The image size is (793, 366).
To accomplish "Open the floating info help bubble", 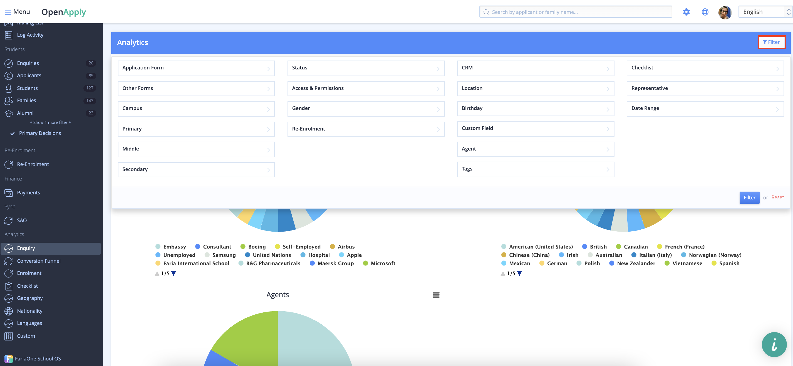I will coord(774,344).
